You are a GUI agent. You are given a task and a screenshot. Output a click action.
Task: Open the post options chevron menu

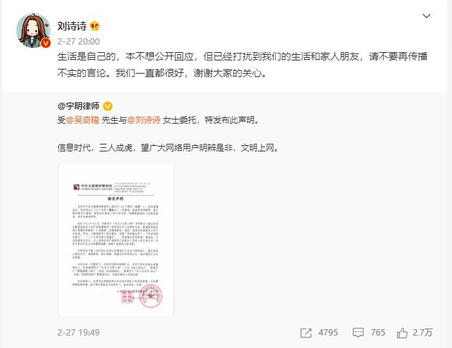pyautogui.click(x=426, y=16)
